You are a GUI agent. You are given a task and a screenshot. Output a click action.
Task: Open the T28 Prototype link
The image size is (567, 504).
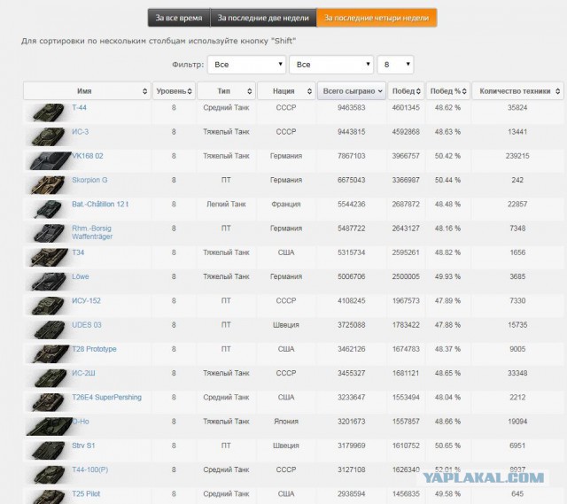coord(95,349)
